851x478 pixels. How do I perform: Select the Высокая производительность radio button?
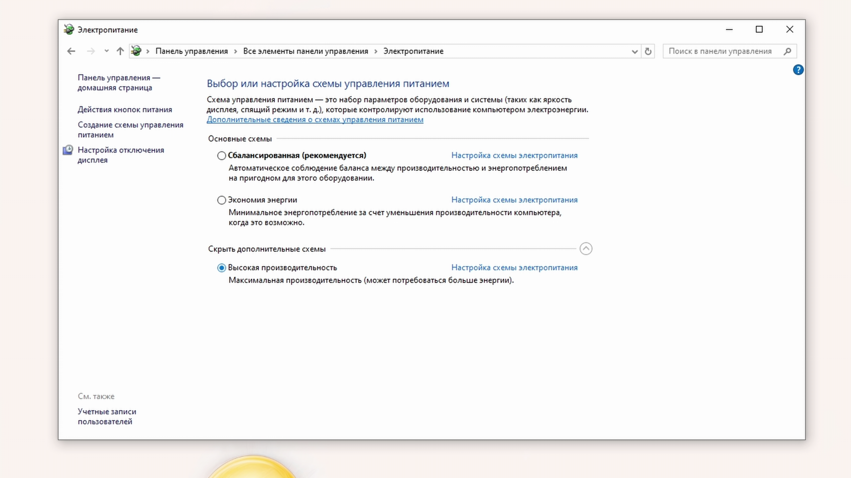tap(221, 268)
